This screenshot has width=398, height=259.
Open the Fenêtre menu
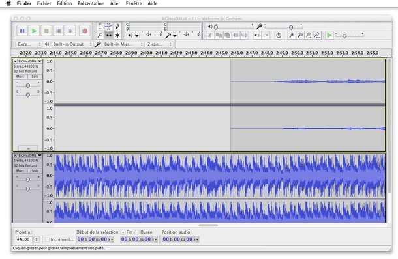(134, 3)
